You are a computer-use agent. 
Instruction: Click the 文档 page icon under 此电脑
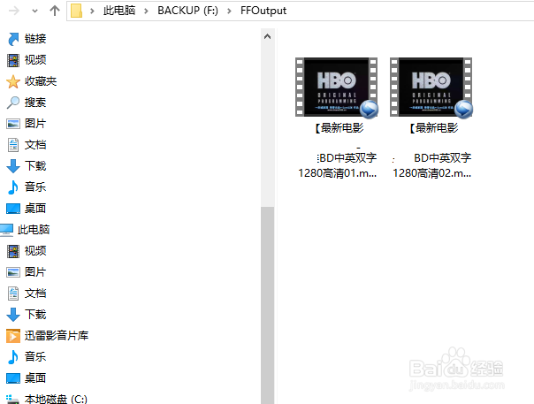(13, 293)
